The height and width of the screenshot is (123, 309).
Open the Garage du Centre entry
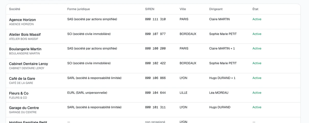point(153,110)
